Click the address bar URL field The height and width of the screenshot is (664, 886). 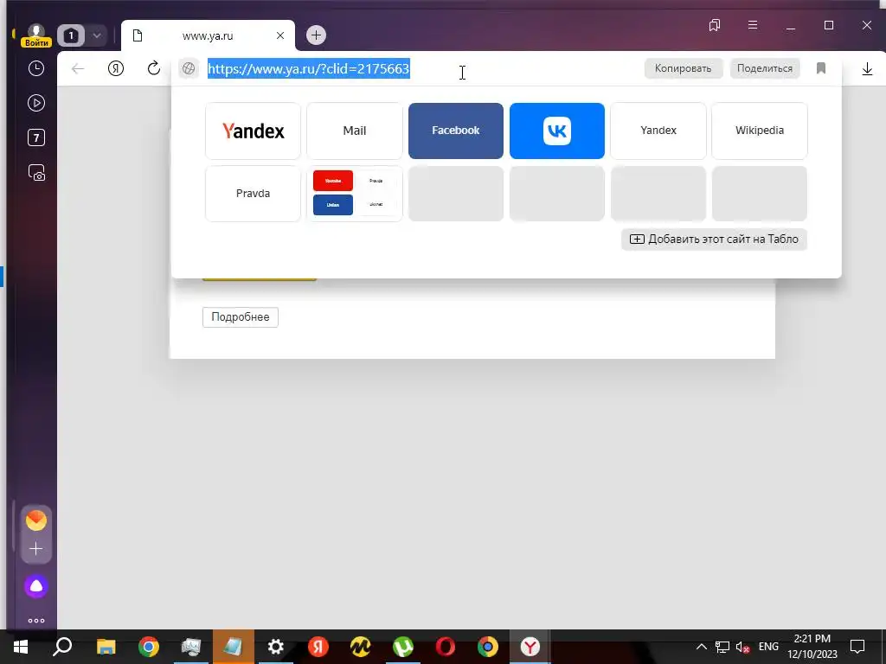point(421,69)
